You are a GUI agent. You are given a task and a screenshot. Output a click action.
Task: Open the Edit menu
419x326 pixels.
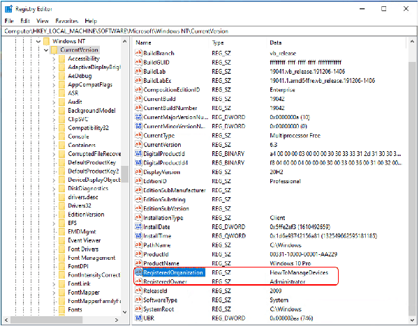tap(24, 21)
